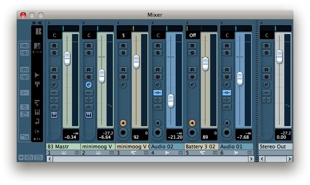Toggle audio channels visibility arrow icon in black strip

click(37, 75)
